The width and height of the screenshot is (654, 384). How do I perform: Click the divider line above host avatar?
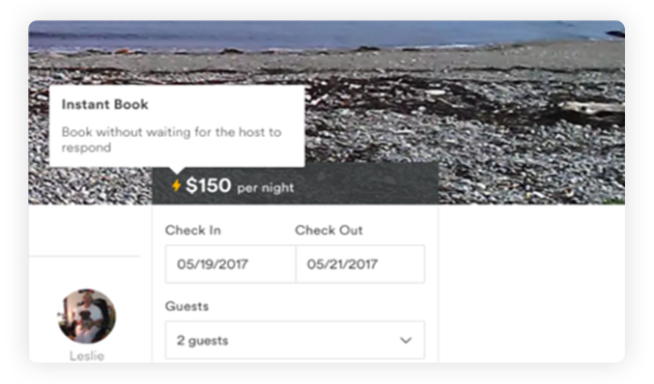pyautogui.click(x=85, y=257)
